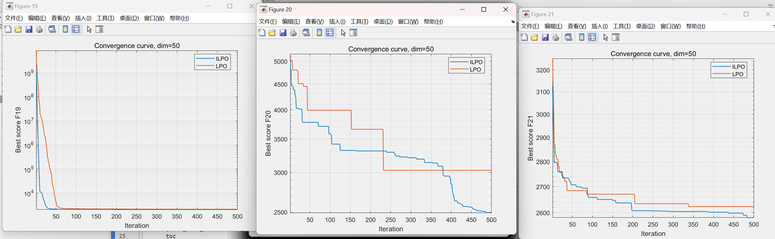The height and width of the screenshot is (239, 775).
Task: Insert colorbar icon in Figure 20 toolbar
Action: click(319, 33)
